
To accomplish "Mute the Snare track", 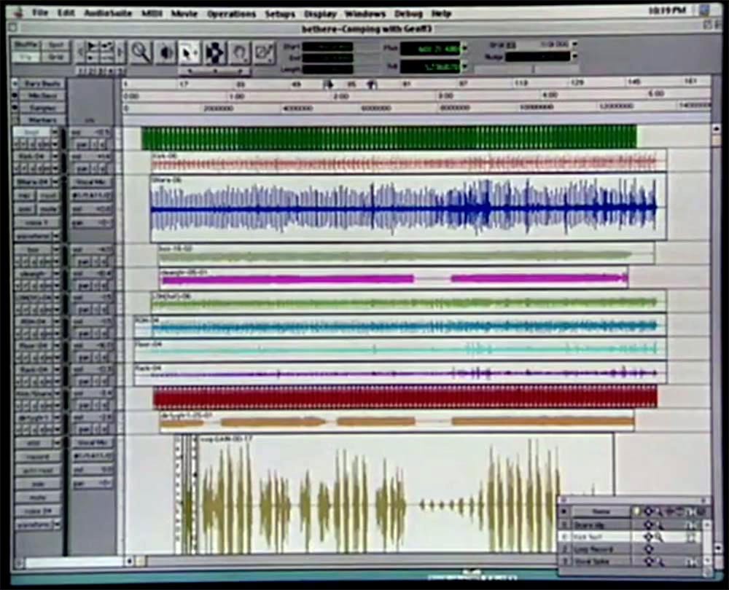I will (x=48, y=208).
